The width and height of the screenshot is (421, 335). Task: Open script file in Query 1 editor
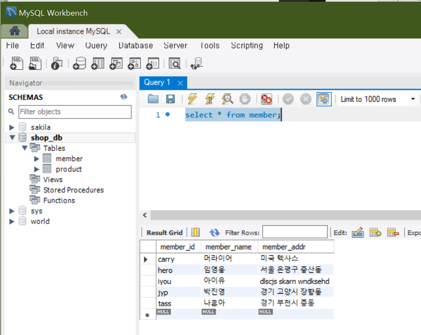click(x=153, y=99)
